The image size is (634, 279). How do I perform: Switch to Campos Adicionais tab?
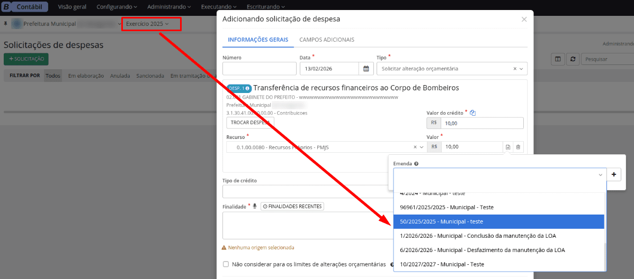tap(326, 40)
